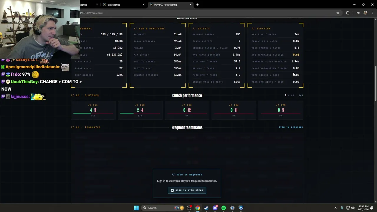Close the Player X - cstracker.gg tab
This screenshot has height=212, width=377.
[x=190, y=5]
